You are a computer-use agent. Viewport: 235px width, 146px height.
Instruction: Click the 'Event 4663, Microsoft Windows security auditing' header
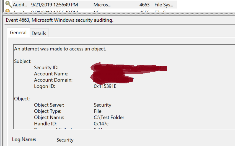(60, 20)
